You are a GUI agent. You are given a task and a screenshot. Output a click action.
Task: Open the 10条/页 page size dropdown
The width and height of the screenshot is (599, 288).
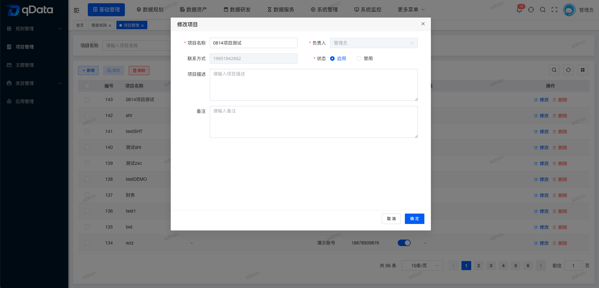point(422,266)
